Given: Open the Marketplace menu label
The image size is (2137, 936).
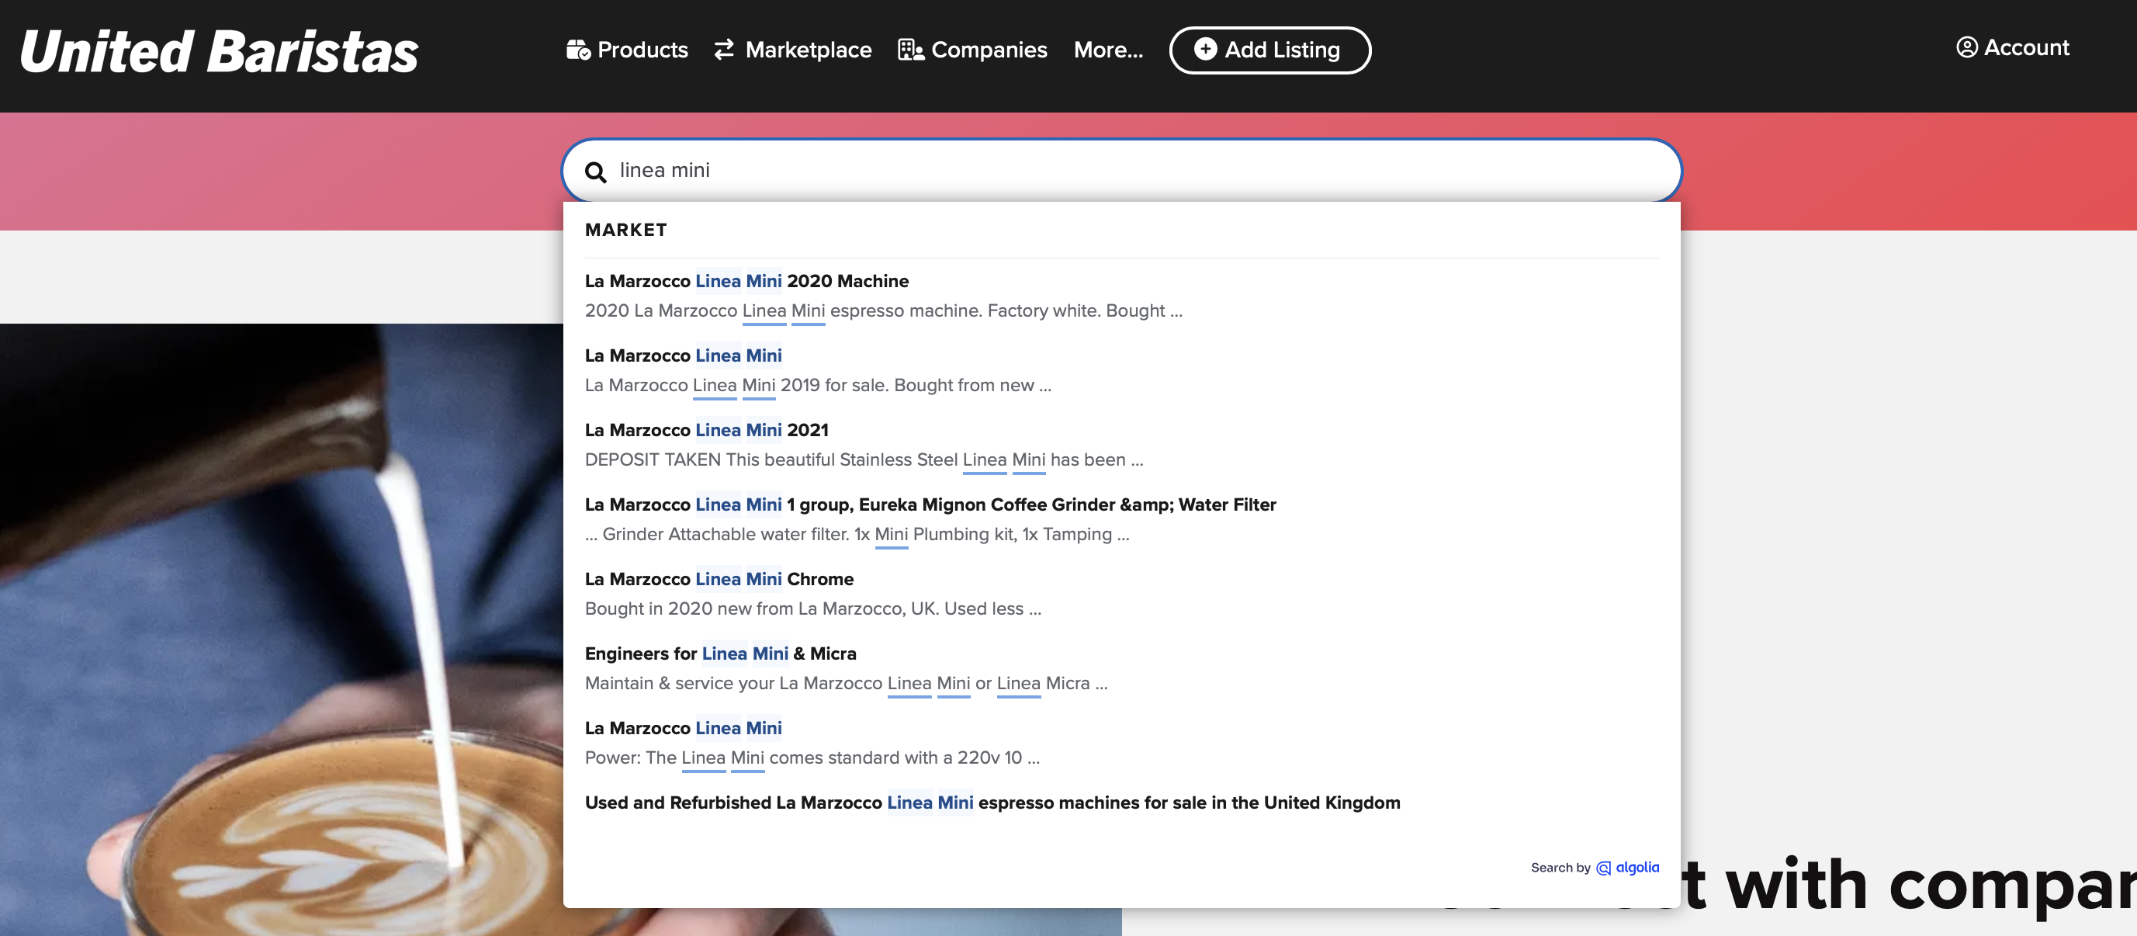Looking at the screenshot, I should point(808,50).
